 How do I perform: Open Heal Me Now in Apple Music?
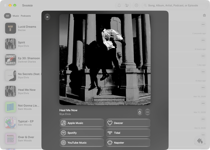click(82, 123)
